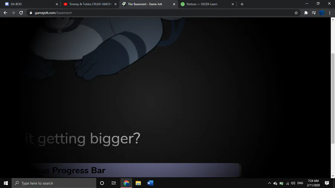Open the Action Center notifications

point(327,183)
